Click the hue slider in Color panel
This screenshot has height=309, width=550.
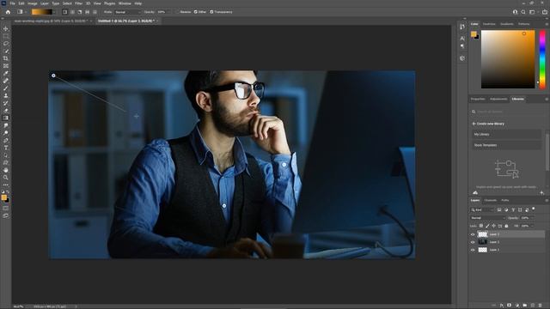(542, 59)
